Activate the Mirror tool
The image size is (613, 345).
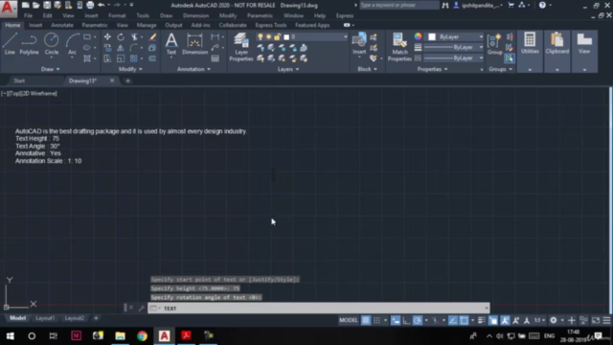(121, 48)
